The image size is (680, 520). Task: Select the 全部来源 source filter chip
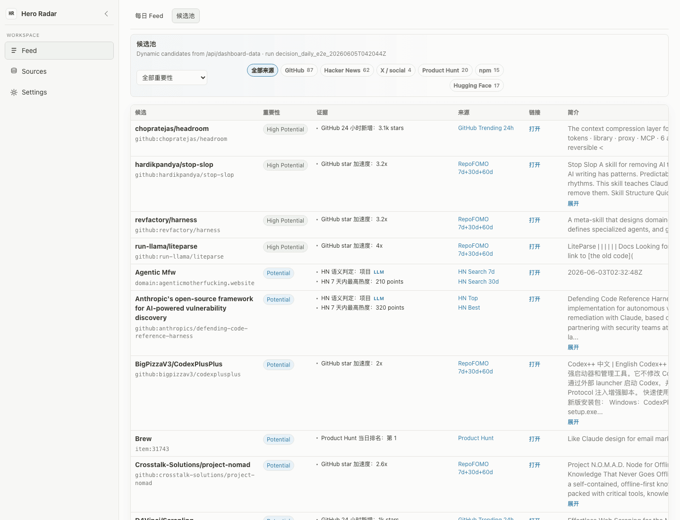tap(263, 70)
